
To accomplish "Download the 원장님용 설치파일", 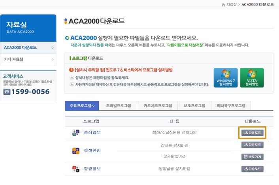I will tap(252, 169).
